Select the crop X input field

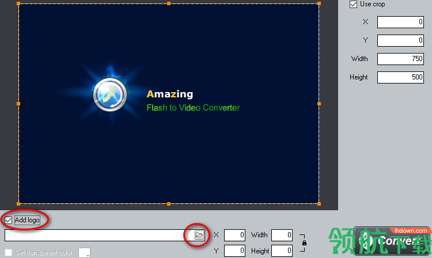tap(400, 22)
